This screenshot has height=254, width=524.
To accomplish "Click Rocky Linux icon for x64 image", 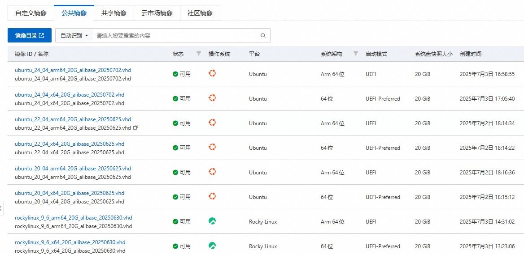I will tap(212, 246).
